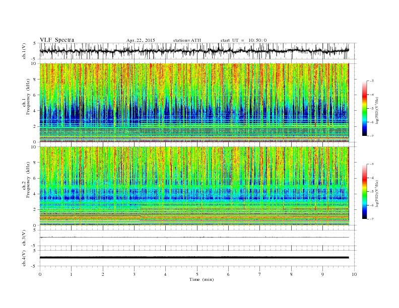
Task: Click time axis tick label "4"
Action: (x=165, y=274)
